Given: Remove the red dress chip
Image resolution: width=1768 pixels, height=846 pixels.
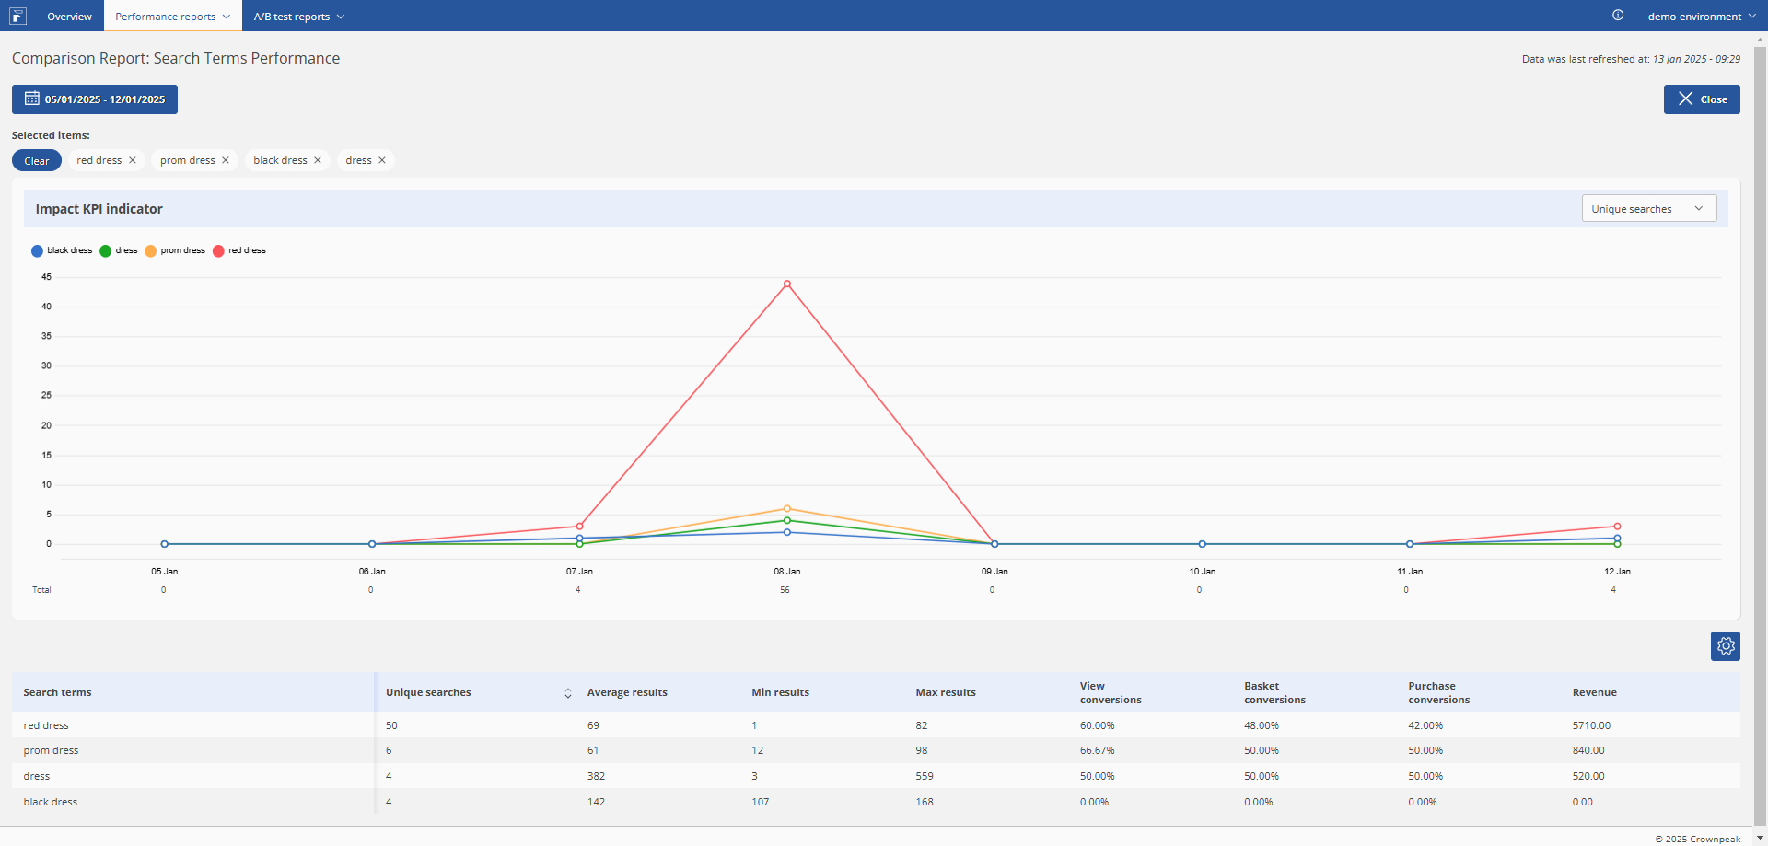Looking at the screenshot, I should pos(133,160).
